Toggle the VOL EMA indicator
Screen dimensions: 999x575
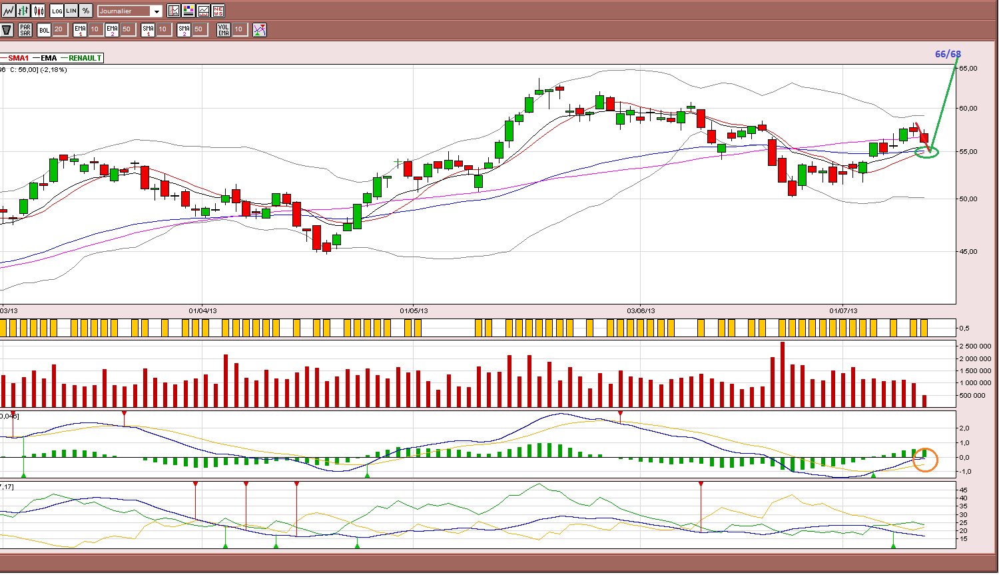224,29
